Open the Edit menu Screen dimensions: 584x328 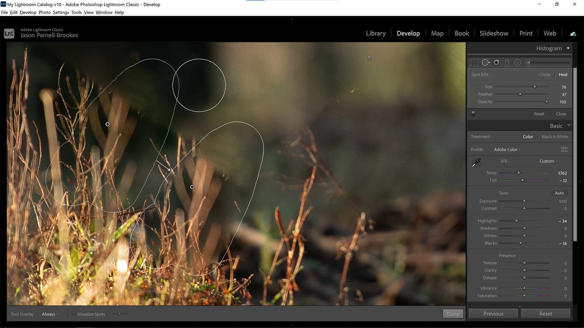(x=14, y=12)
